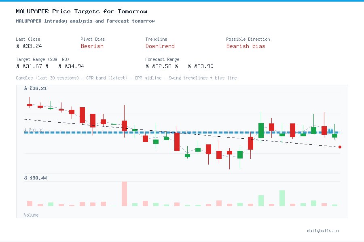Click the Volume label under the chart

point(31,215)
